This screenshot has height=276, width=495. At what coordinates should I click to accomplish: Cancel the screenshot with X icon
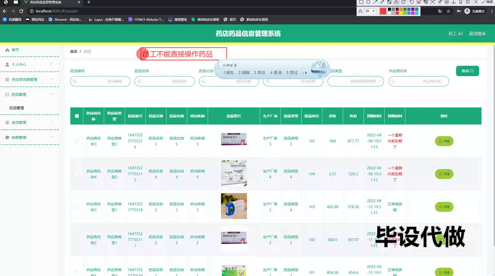(x=476, y=2)
